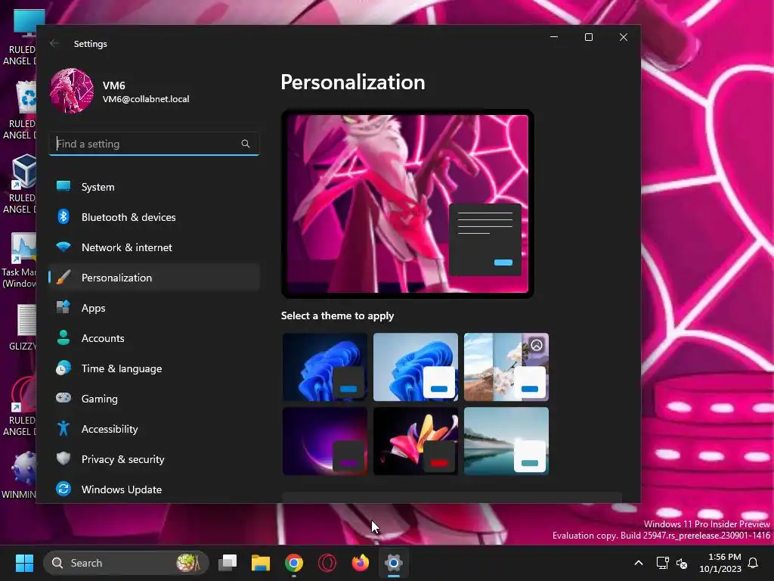
Task: Click the Settings gear icon on taskbar
Action: 393,563
